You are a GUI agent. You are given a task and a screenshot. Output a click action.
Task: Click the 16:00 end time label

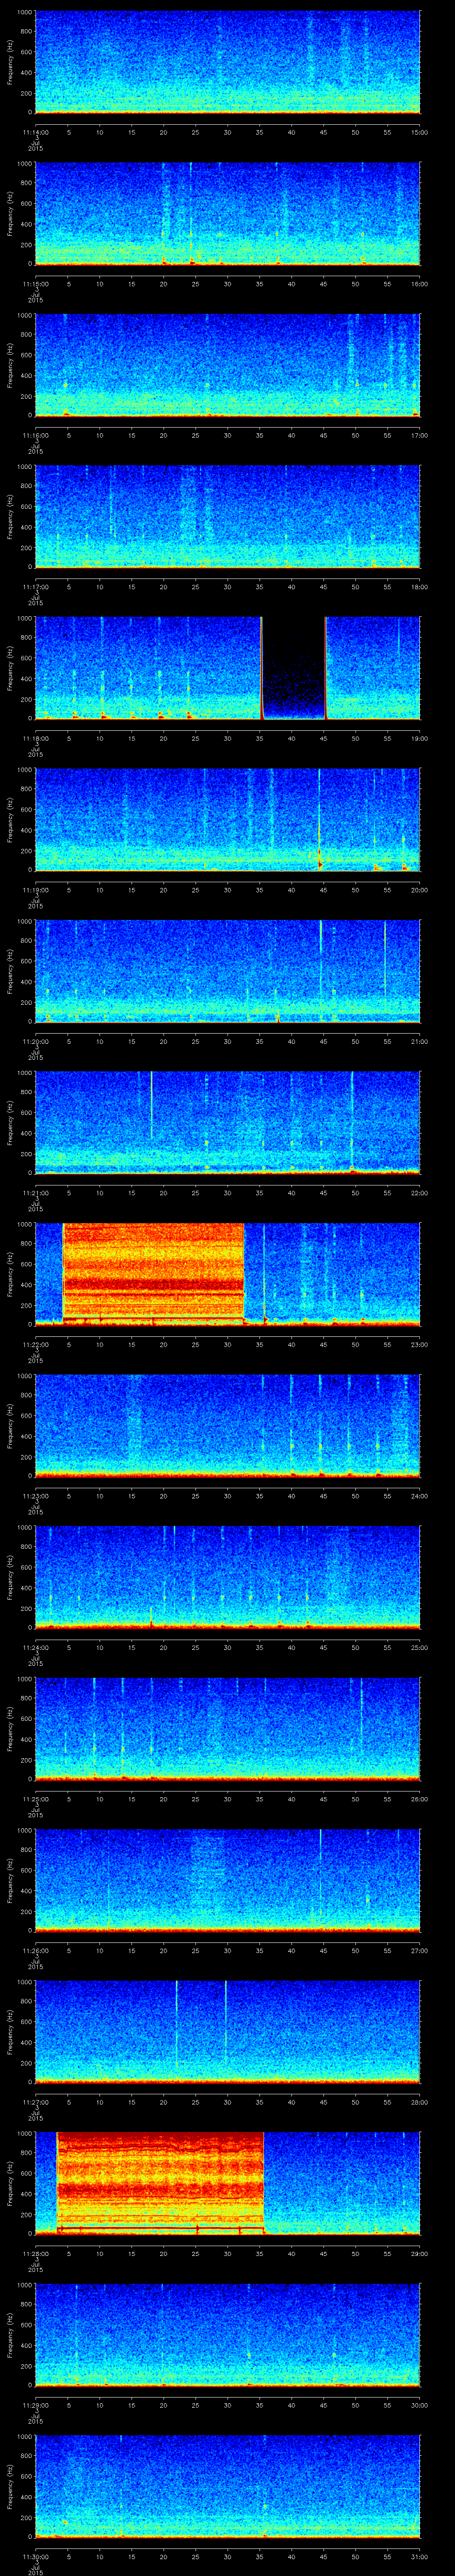(x=420, y=284)
